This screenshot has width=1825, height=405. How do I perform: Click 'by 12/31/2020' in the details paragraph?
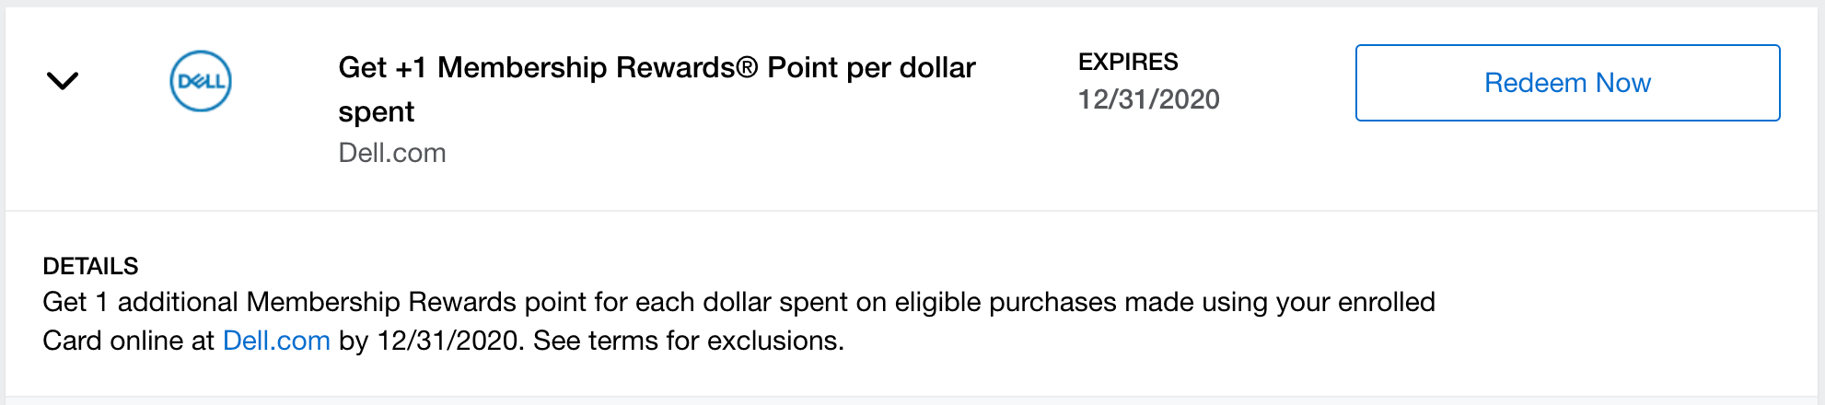pyautogui.click(x=430, y=341)
